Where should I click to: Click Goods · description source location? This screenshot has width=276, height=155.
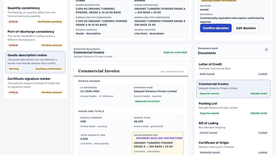(x=88, y=33)
